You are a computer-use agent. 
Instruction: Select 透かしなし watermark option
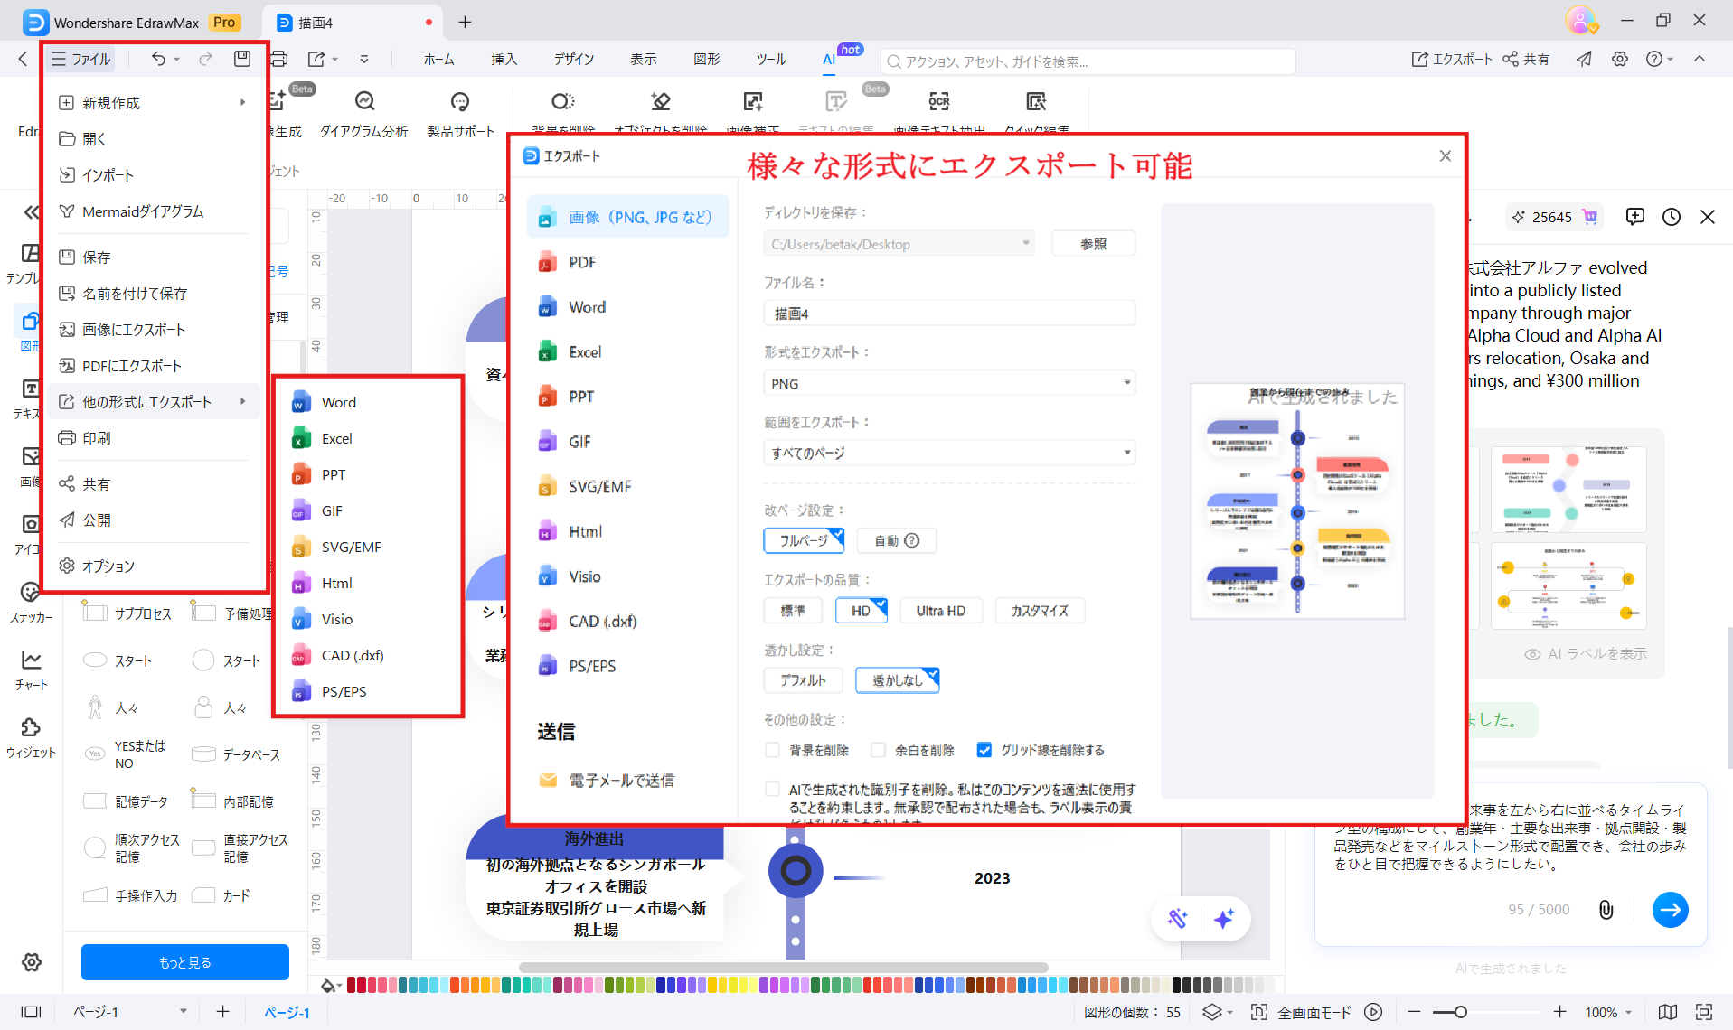pyautogui.click(x=898, y=680)
